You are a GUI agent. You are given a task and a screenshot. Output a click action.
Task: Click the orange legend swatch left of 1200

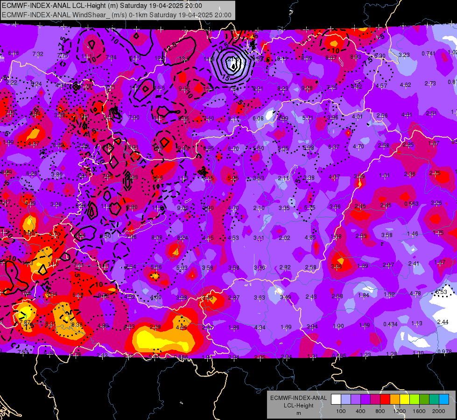(395, 399)
